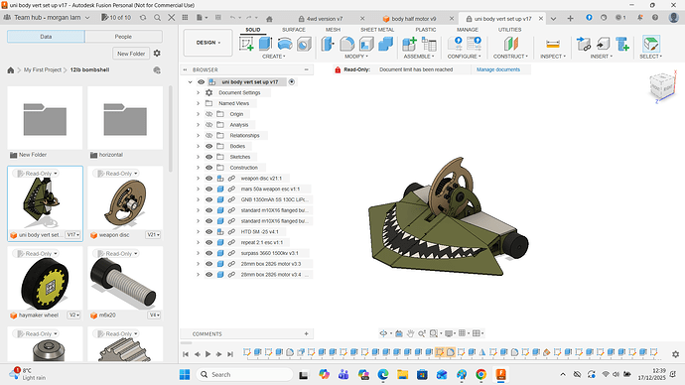
Task: Add a new comment with plus
Action: point(306,334)
